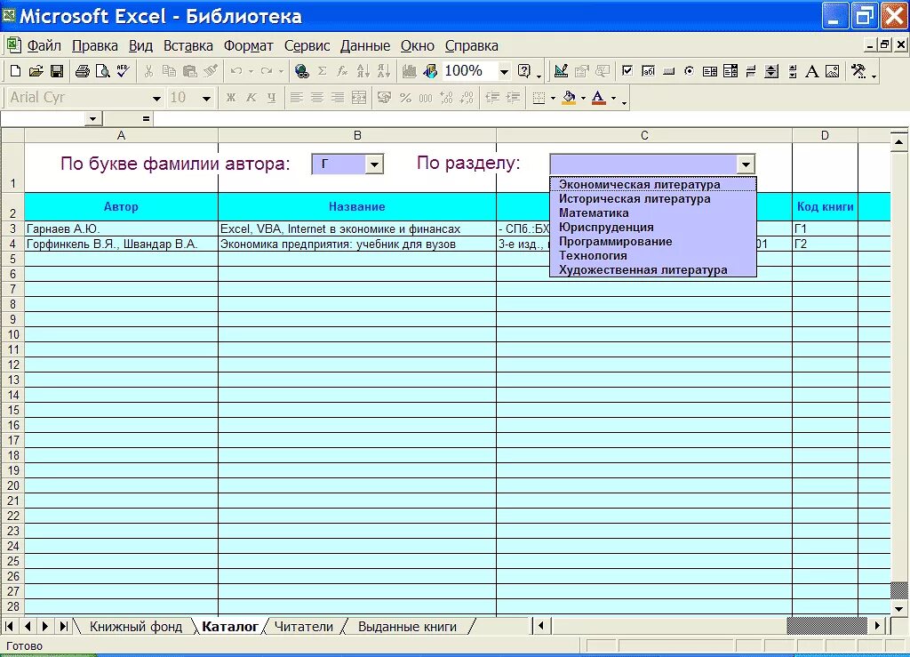This screenshot has width=910, height=657.
Task: Toggle bold formatting (Ж)
Action: (231, 98)
